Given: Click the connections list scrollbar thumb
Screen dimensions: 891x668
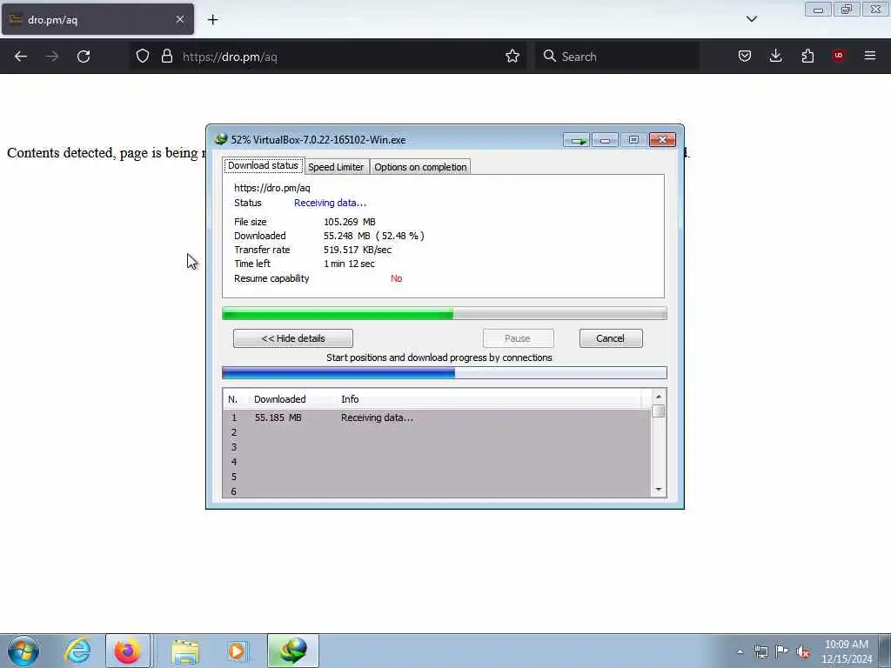Looking at the screenshot, I should tap(659, 411).
